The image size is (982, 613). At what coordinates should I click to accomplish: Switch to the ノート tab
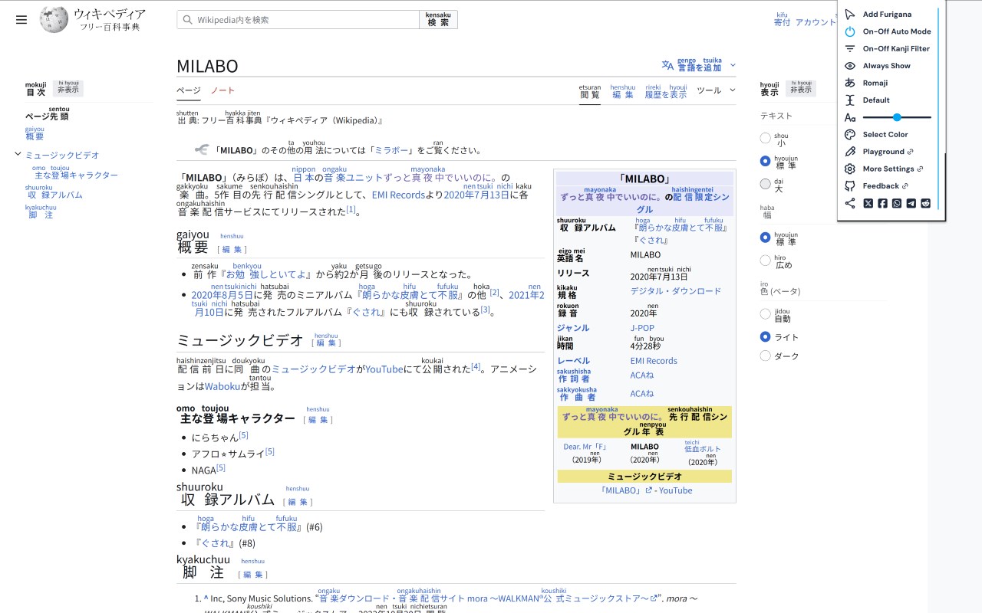(223, 90)
